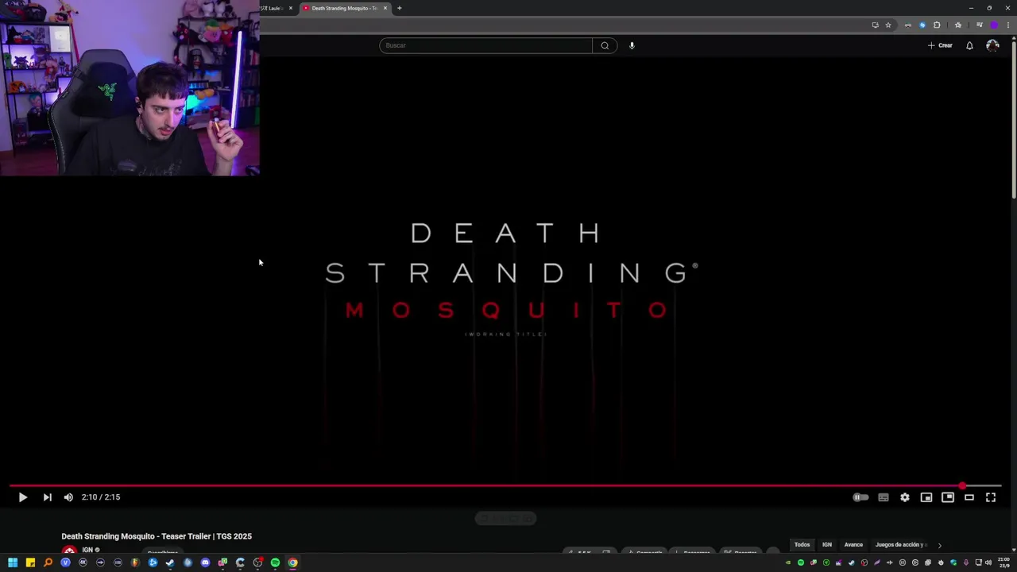Open the YouTube account avatar menu

pyautogui.click(x=992, y=45)
